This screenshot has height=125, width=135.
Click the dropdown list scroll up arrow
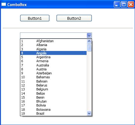[89, 41]
